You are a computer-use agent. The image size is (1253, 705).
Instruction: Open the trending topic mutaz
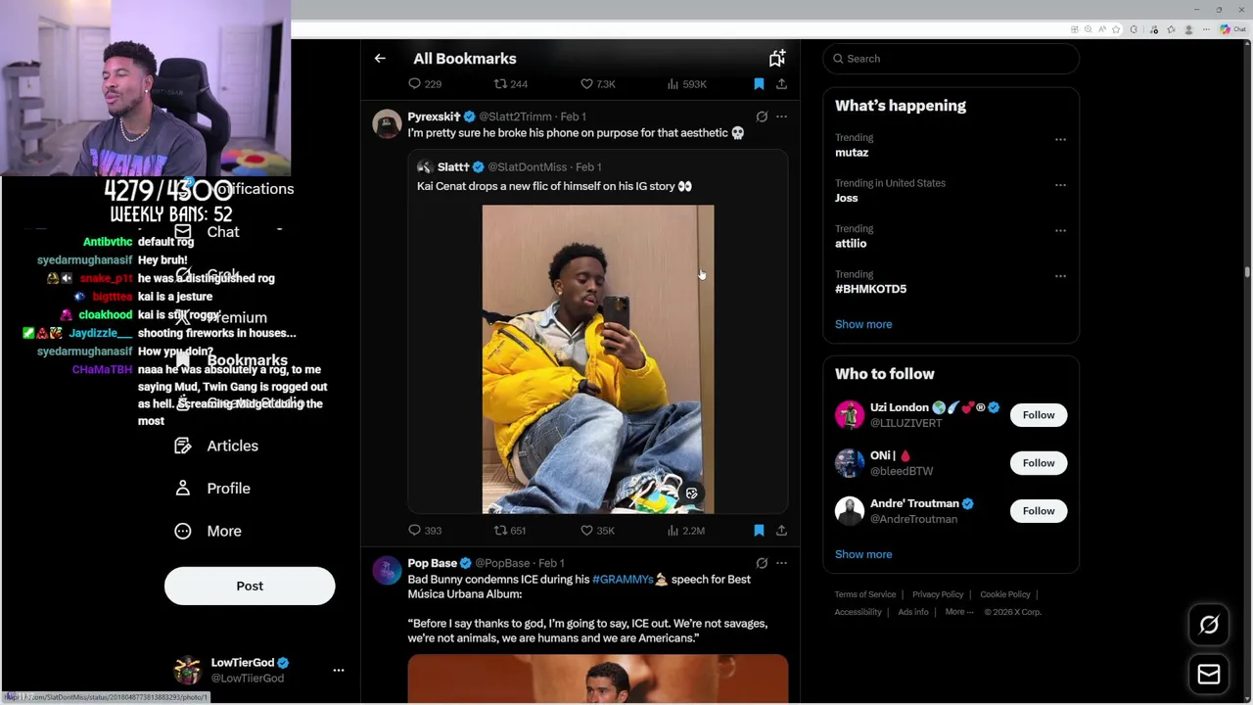point(852,153)
